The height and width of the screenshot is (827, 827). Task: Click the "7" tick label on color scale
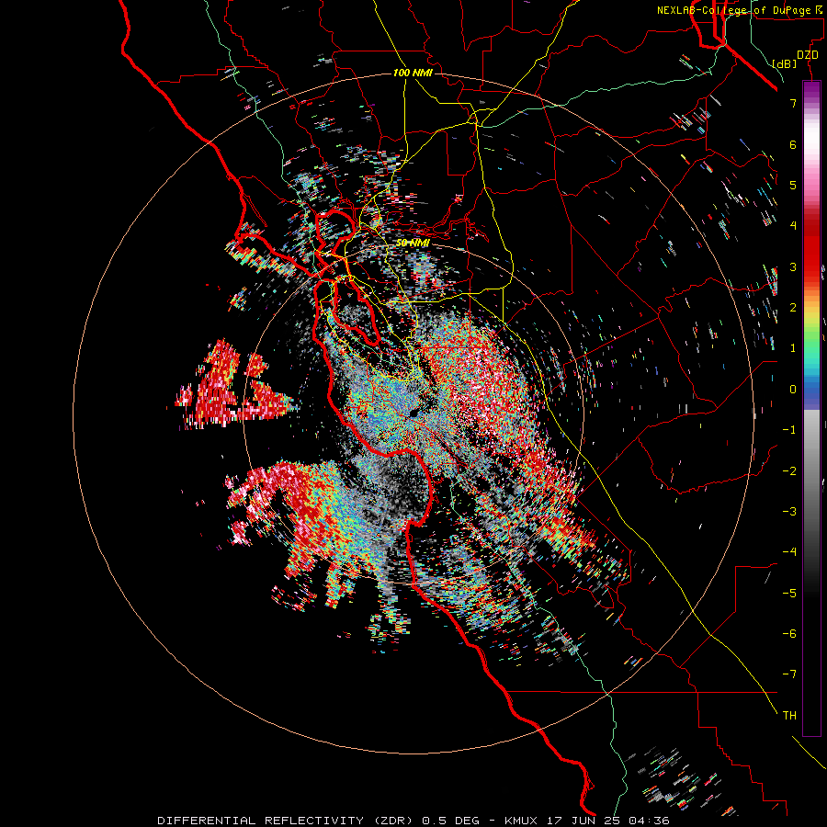(x=793, y=103)
